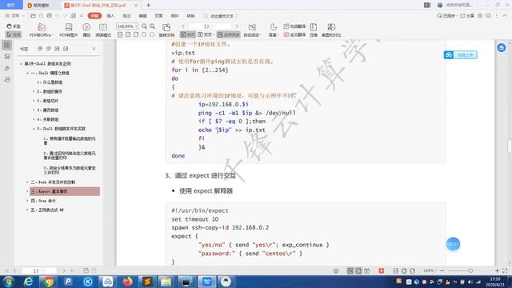
Task: Click the full-text translate tool
Action: click(x=294, y=34)
